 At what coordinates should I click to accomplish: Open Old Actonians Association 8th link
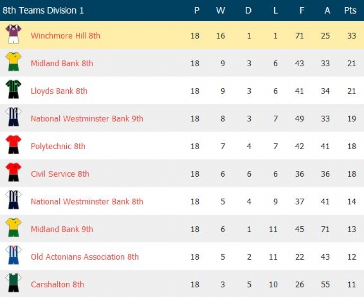click(x=84, y=257)
